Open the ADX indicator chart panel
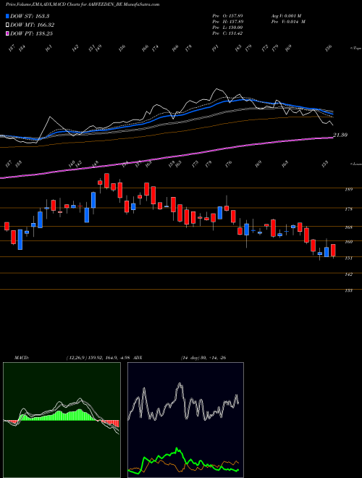Image resolution: width=362 pixels, height=478 pixels. point(185,420)
